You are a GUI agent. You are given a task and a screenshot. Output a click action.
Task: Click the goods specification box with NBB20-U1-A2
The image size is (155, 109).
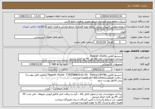pyautogui.click(x=71, y=79)
